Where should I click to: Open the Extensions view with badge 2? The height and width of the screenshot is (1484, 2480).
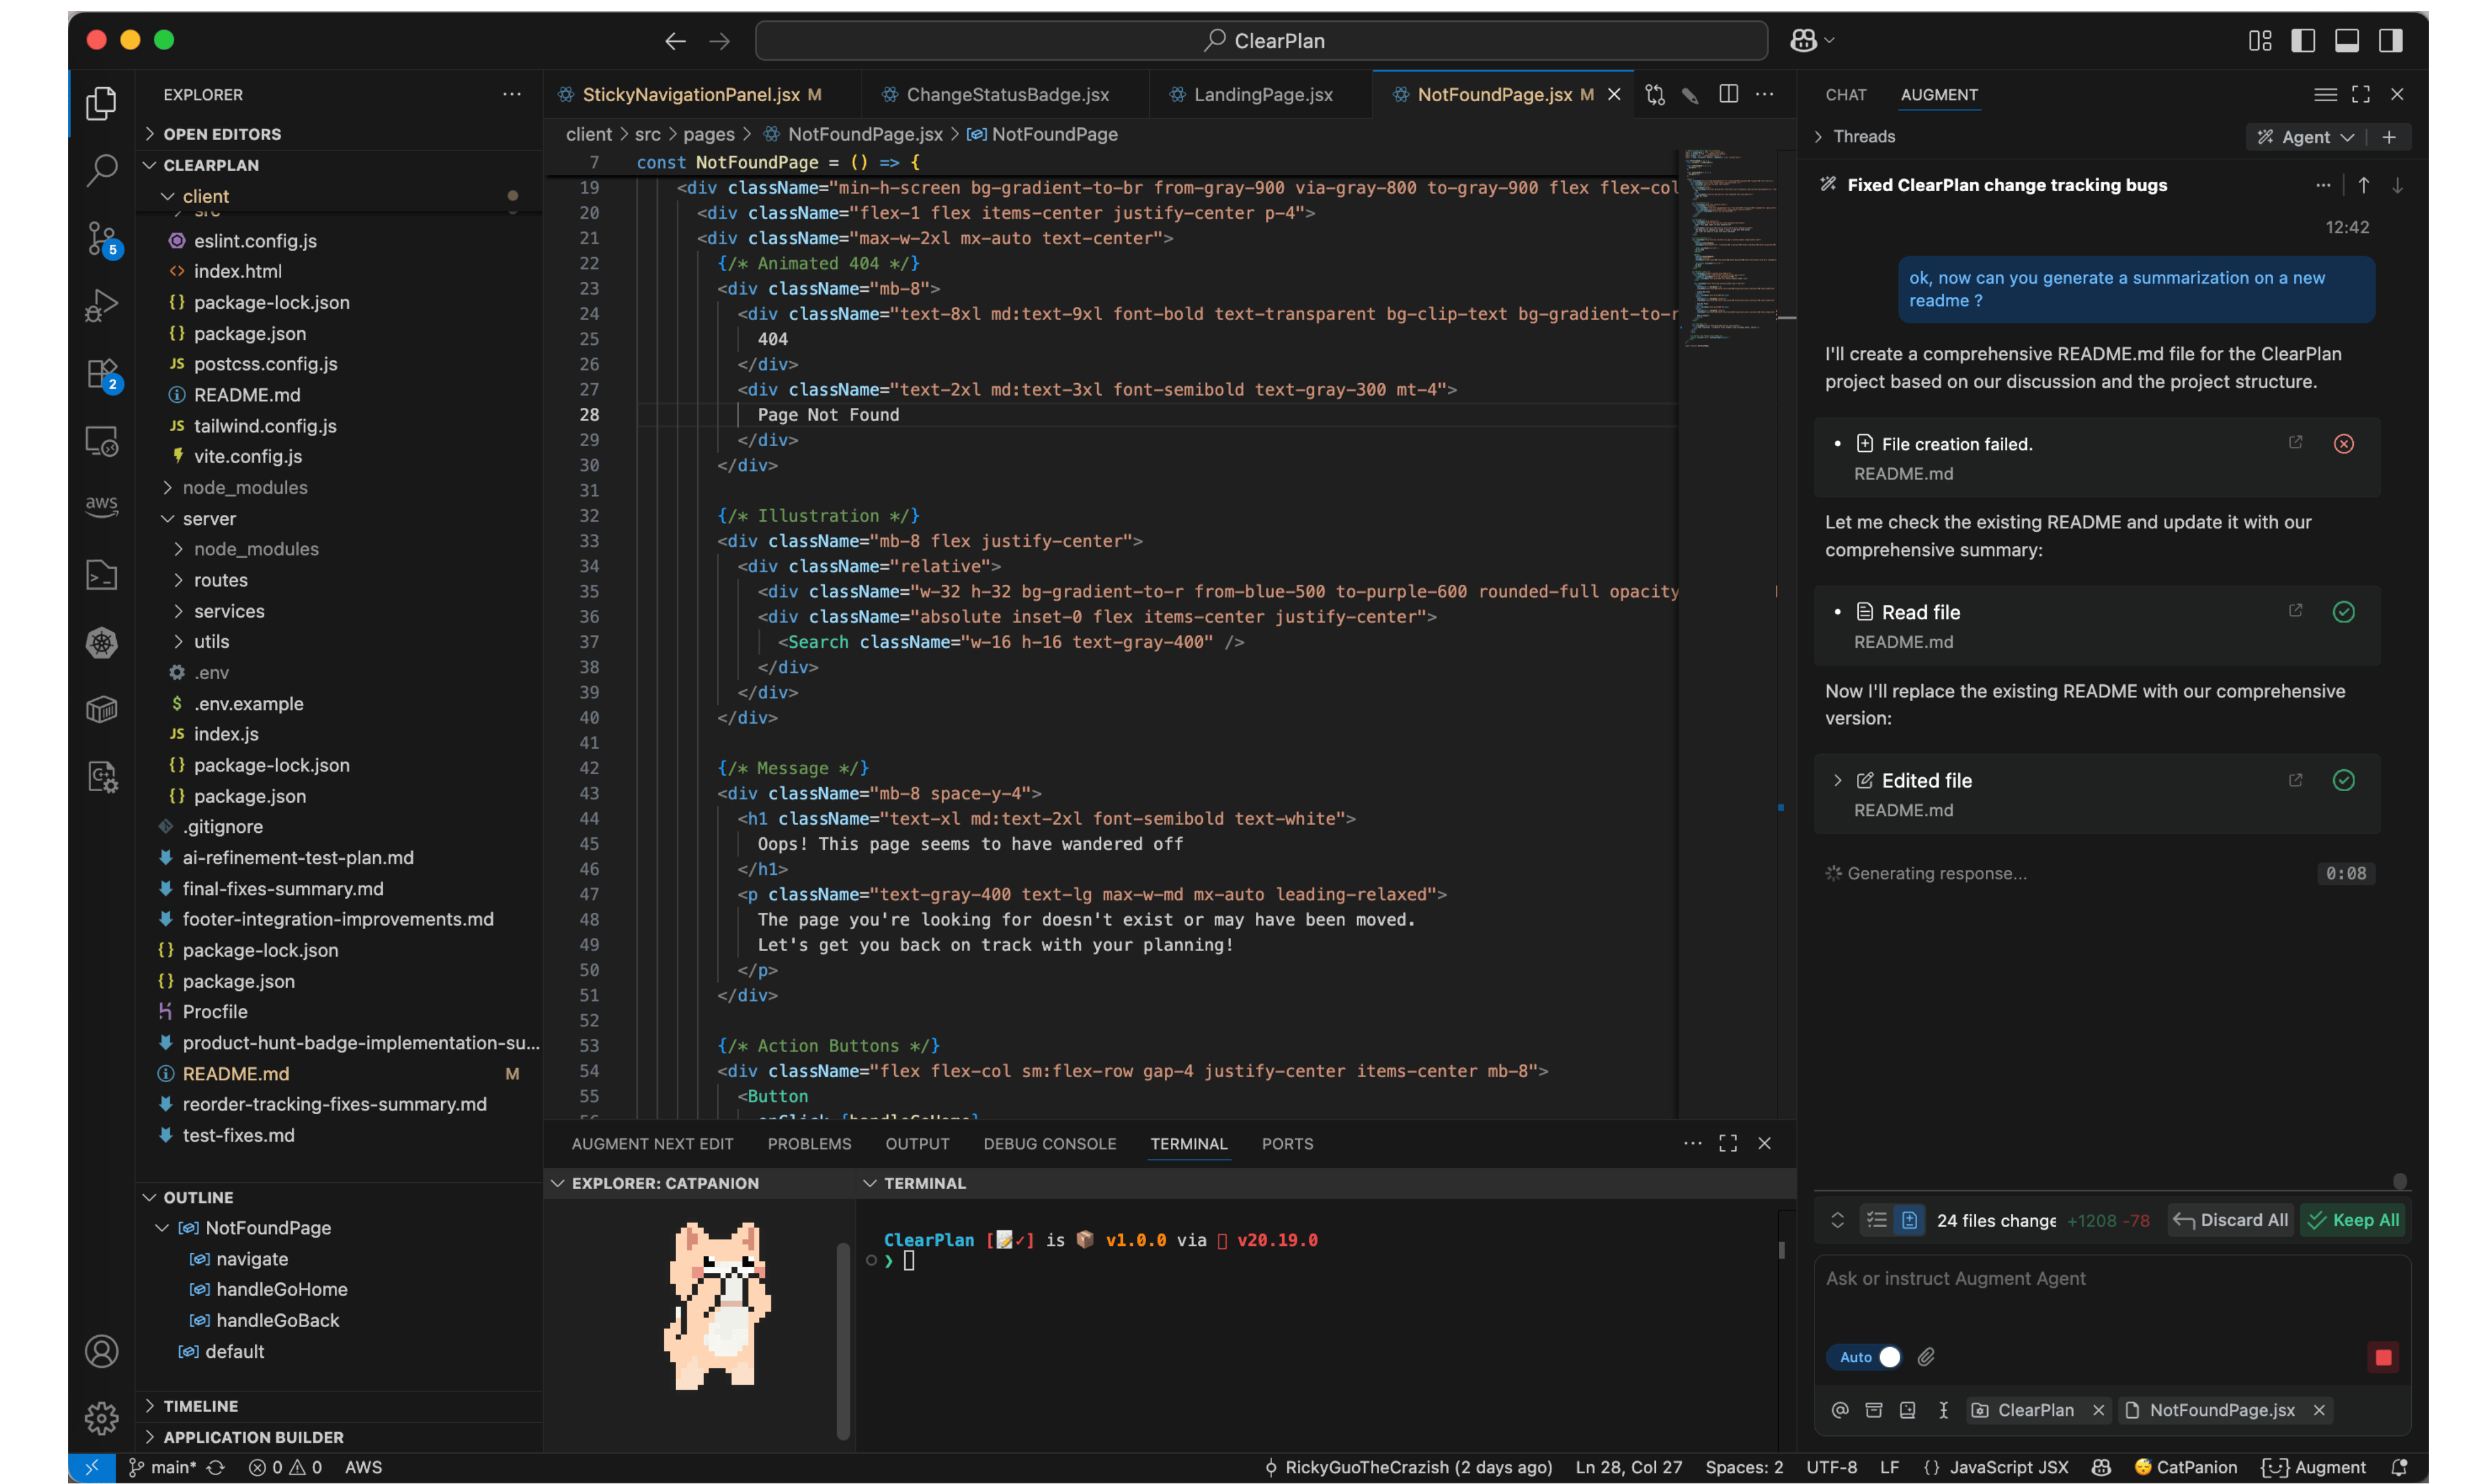point(101,375)
